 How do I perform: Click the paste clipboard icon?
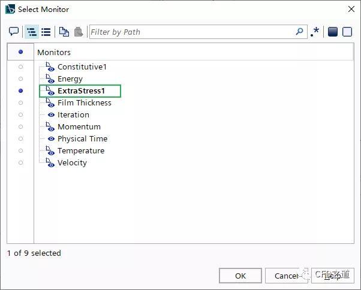(79, 32)
